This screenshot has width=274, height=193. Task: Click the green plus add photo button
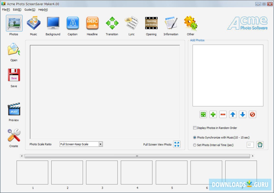(x=213, y=114)
